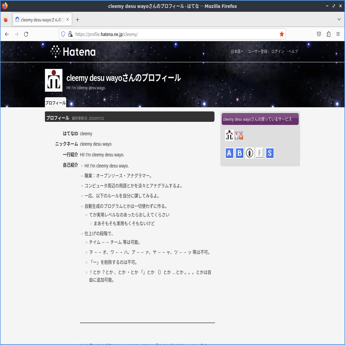Click small avatar icon in services panel
The image size is (345, 345).
(x=229, y=135)
